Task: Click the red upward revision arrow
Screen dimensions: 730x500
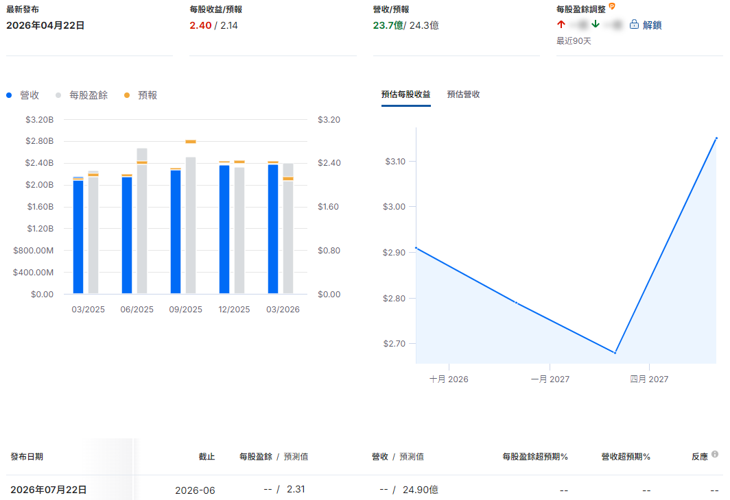Action: pos(561,24)
